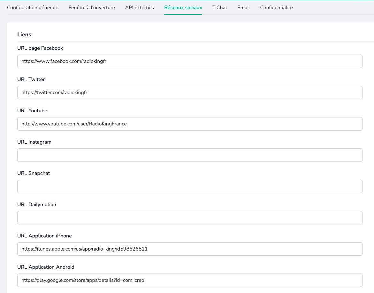Click the "URL Dailymotion" label text
Screen dimensions: 374x293
pyautogui.click(x=36, y=205)
